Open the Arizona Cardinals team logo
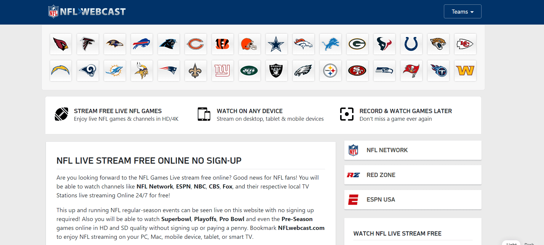The width and height of the screenshot is (544, 245). tap(61, 44)
